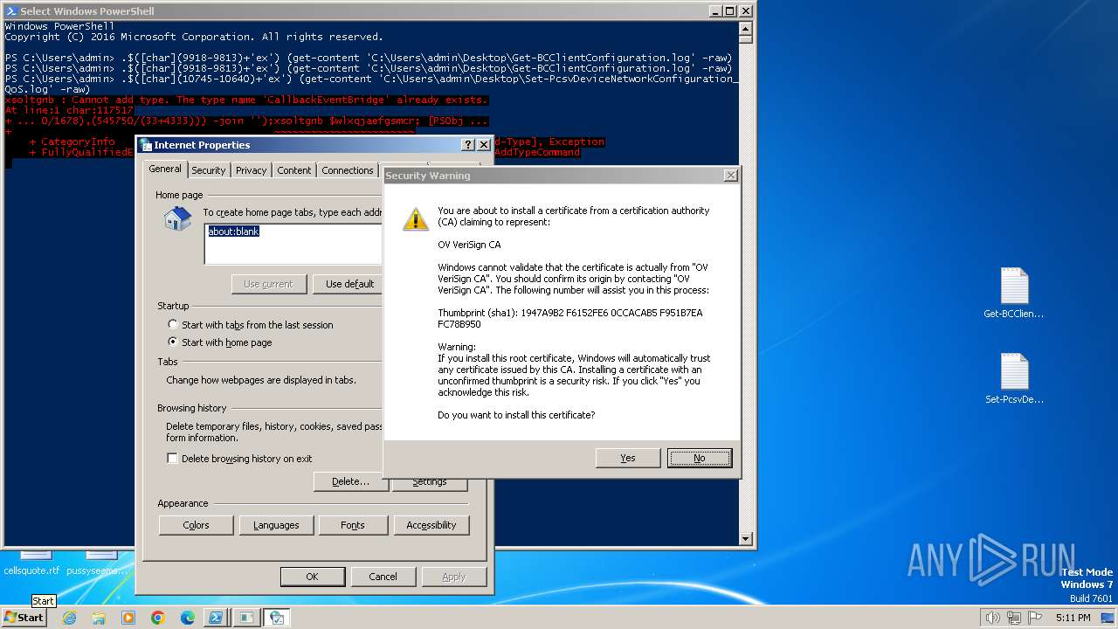The width and height of the screenshot is (1118, 629).
Task: Open the Accessibility dialog
Action: 431,525
